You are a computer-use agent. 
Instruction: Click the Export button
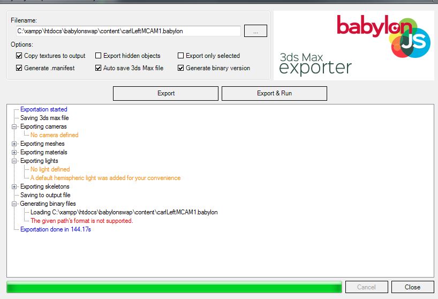(x=165, y=93)
